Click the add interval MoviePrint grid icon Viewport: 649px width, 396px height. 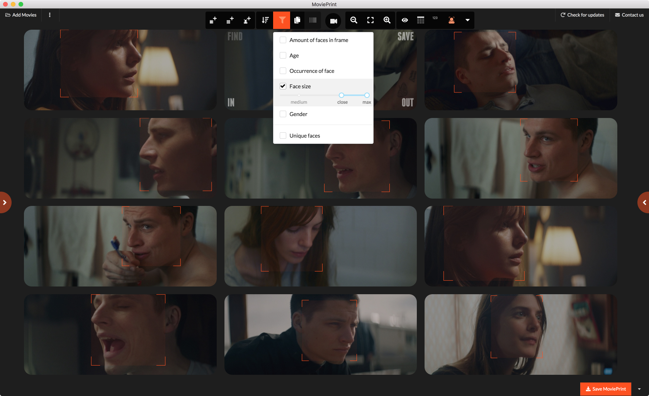pos(230,20)
